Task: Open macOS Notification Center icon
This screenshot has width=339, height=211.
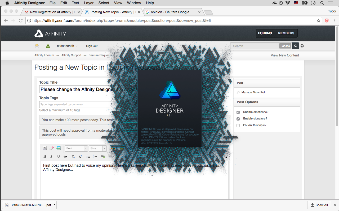Action: tap(331, 3)
